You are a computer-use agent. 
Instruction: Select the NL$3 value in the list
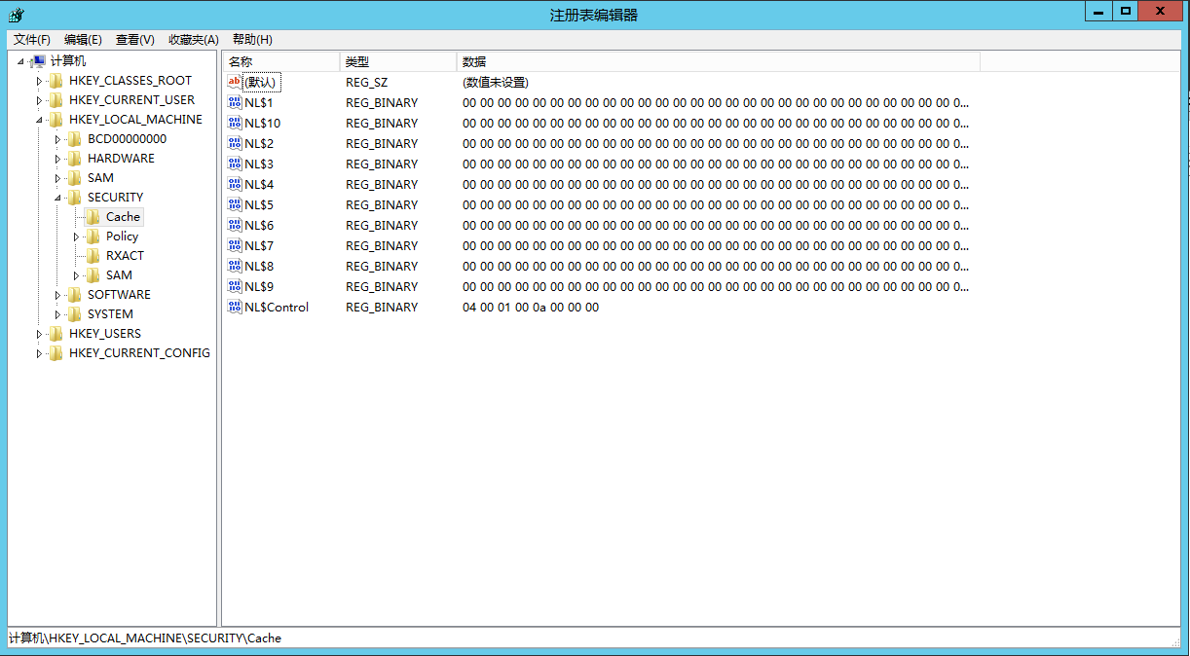coord(261,164)
